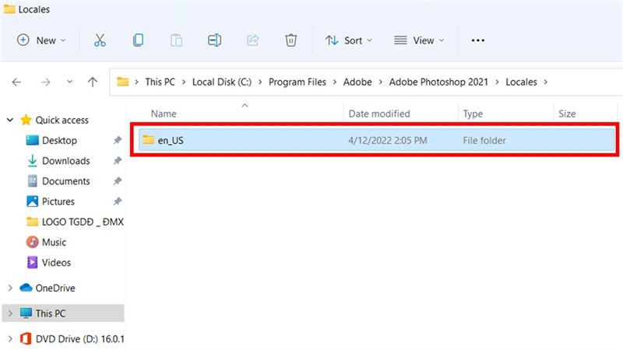Open the View options dropdown
The height and width of the screenshot is (350, 623).
[419, 40]
